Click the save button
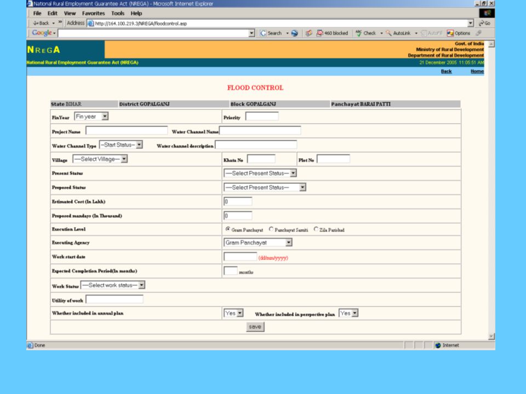Viewport: 526px width, 394px height. tap(255, 327)
